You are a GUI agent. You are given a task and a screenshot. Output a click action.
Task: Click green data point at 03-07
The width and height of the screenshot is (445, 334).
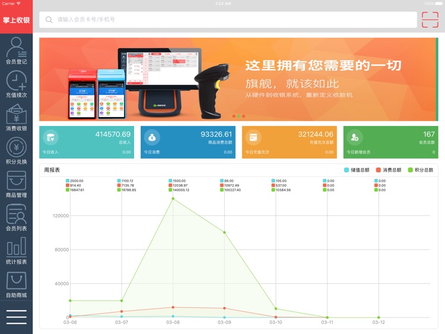[x=122, y=301]
